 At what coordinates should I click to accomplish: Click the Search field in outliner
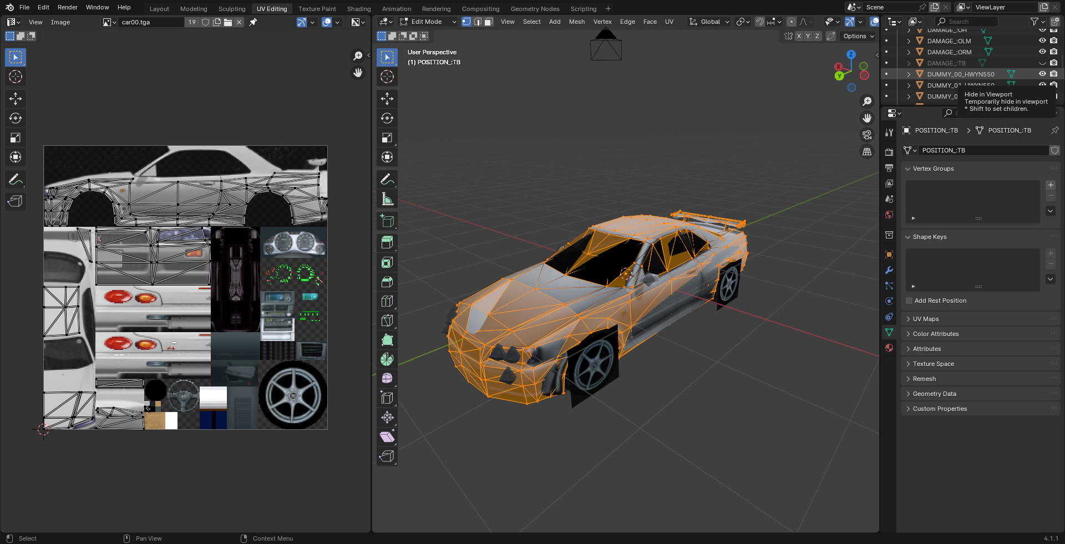tap(966, 22)
